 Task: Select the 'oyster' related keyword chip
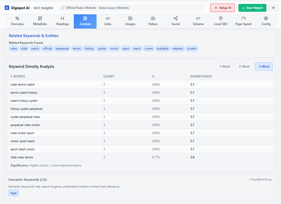click(x=102, y=48)
